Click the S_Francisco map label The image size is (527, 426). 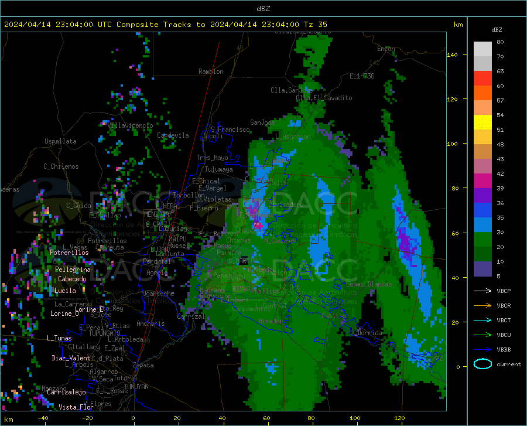pyautogui.click(x=230, y=129)
